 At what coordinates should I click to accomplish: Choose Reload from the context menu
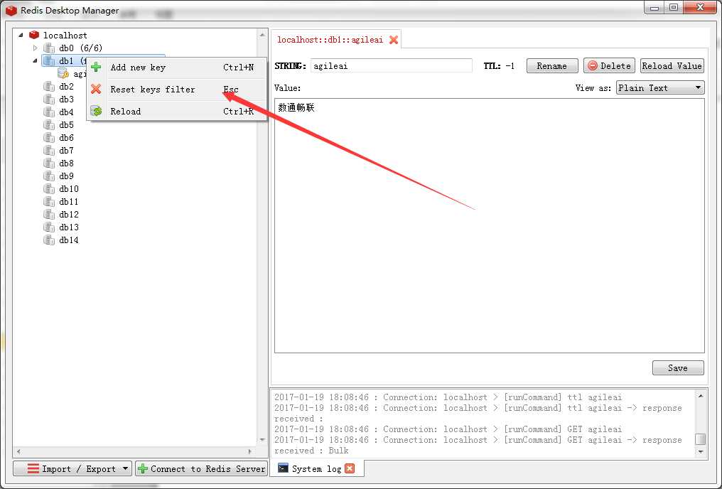coord(177,112)
